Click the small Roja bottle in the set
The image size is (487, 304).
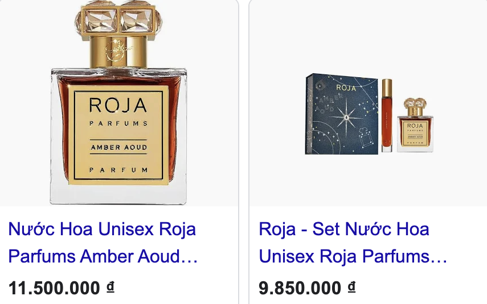(x=415, y=125)
